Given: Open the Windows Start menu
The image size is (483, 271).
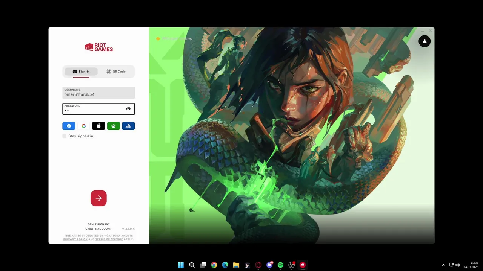Looking at the screenshot, I should [181, 265].
